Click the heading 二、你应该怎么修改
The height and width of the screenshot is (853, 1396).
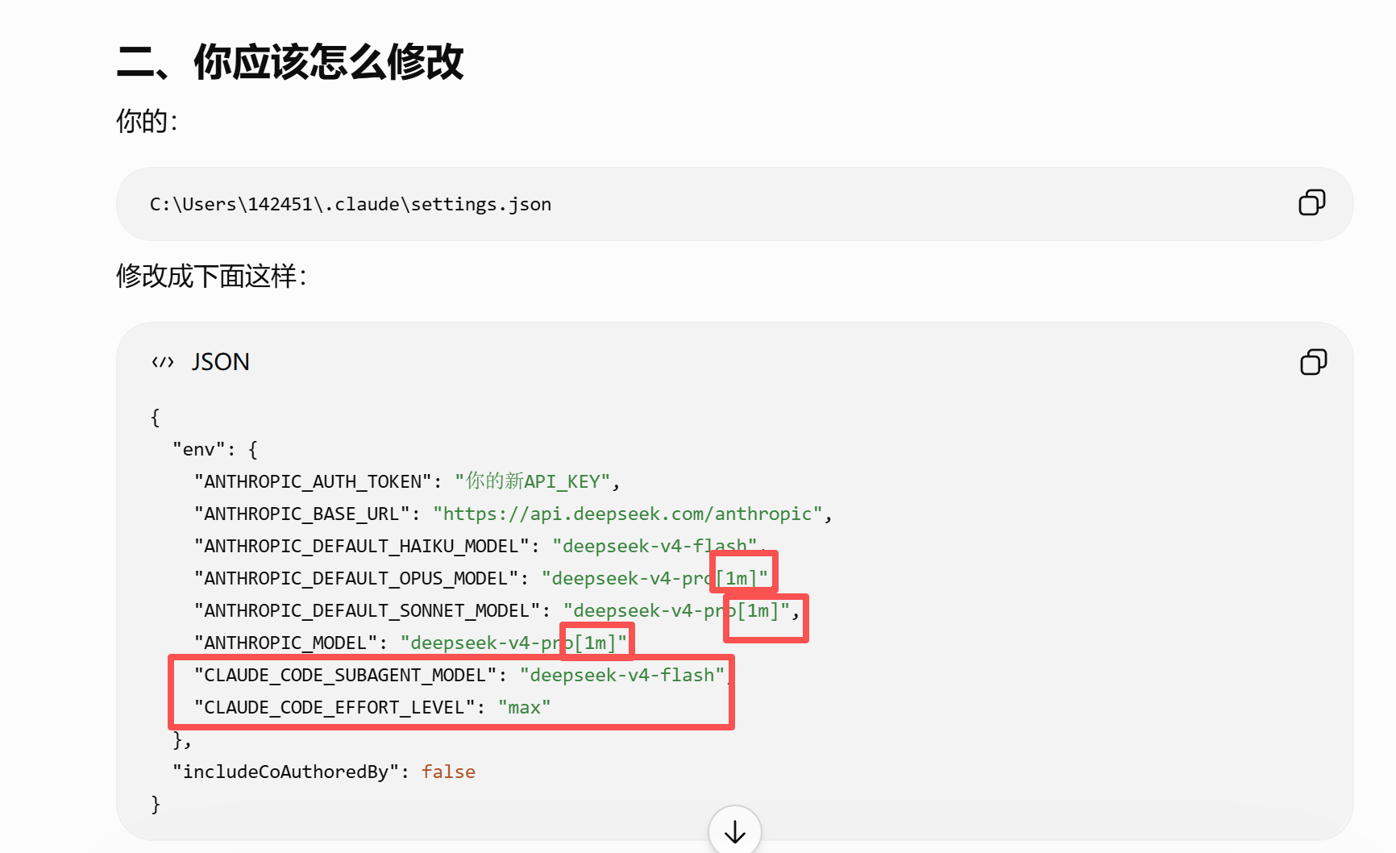(x=290, y=61)
